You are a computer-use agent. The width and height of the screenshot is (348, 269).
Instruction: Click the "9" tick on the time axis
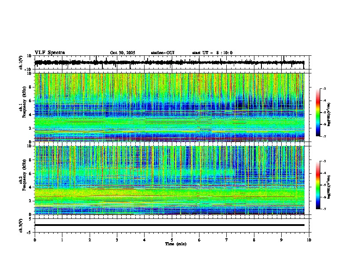tap(281, 240)
